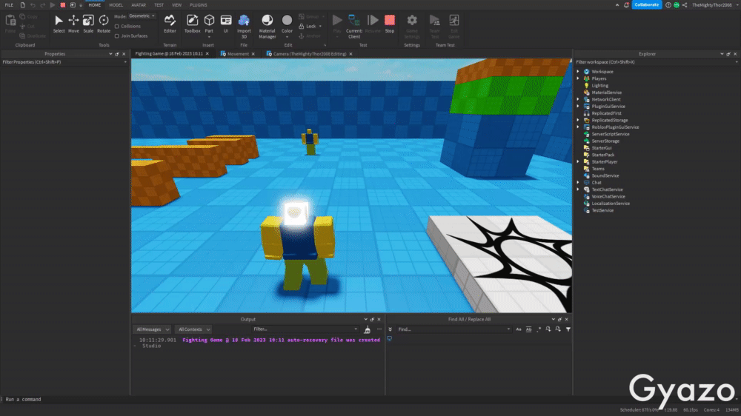
Task: Click the Filter Properties input field
Action: click(64, 62)
